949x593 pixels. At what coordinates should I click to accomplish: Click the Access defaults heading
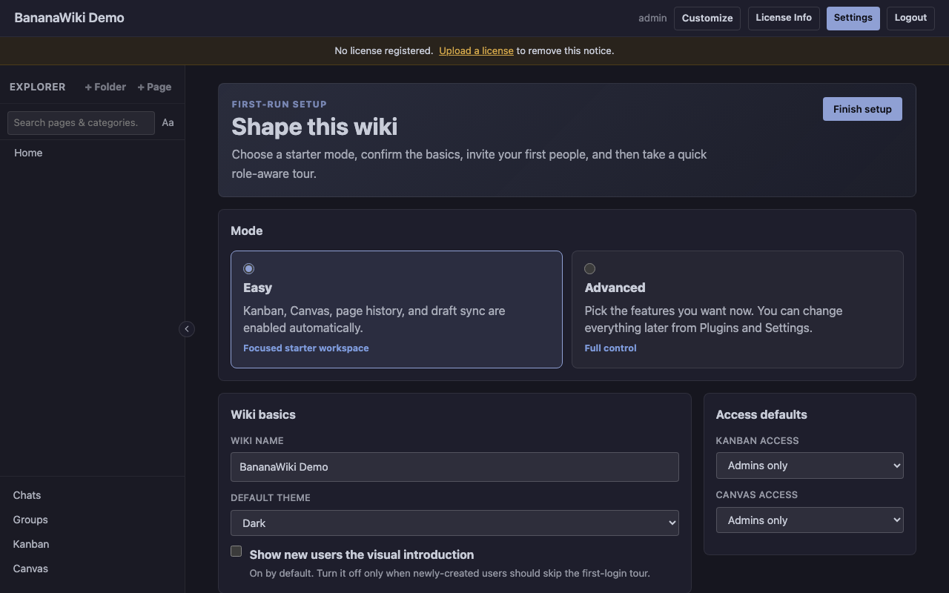point(761,414)
